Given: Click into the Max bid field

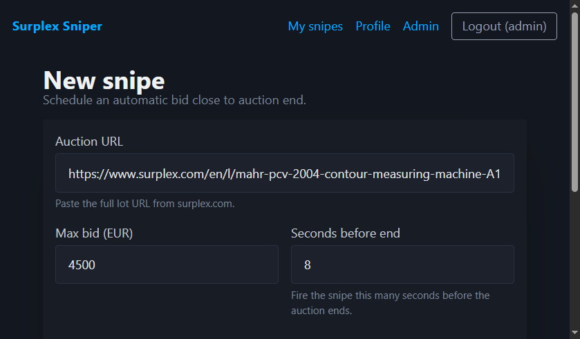Looking at the screenshot, I should tap(167, 264).
